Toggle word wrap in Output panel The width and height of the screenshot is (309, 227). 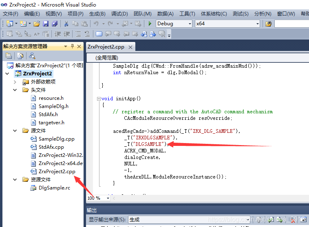pos(303,219)
